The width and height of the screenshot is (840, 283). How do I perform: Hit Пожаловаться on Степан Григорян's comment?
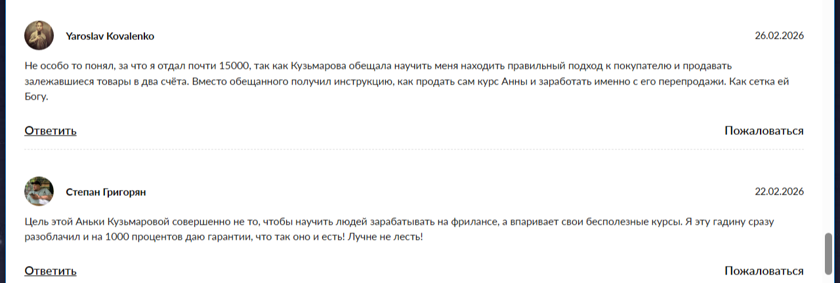coord(763,271)
